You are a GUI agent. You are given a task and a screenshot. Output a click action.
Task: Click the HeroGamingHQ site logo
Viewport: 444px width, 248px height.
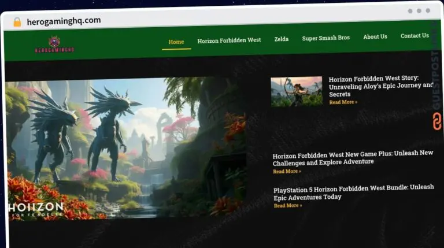pos(54,45)
